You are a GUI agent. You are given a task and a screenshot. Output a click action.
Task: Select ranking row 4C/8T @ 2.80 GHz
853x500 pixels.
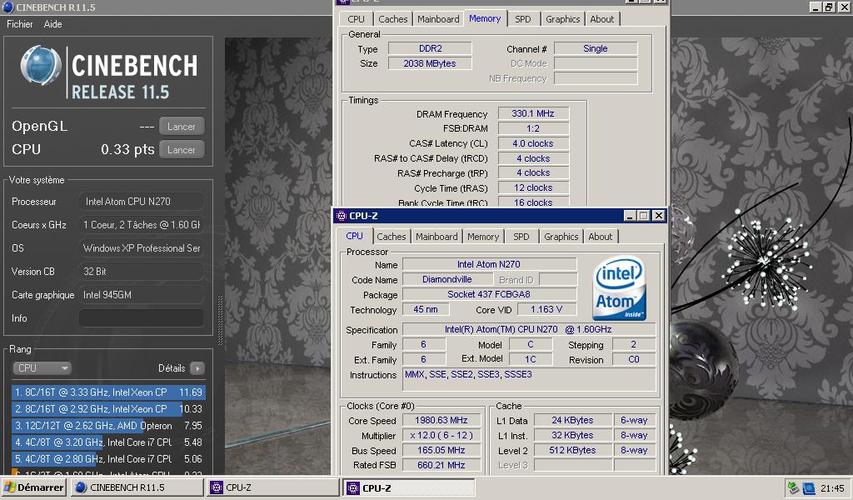pos(108,459)
